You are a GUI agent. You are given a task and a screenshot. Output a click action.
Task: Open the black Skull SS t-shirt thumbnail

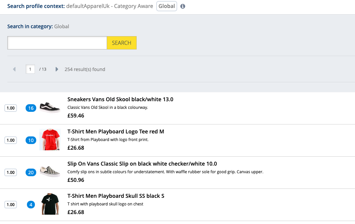point(50,204)
